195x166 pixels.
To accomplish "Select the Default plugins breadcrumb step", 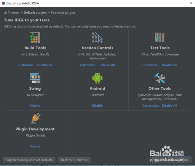I will (x=35, y=12).
